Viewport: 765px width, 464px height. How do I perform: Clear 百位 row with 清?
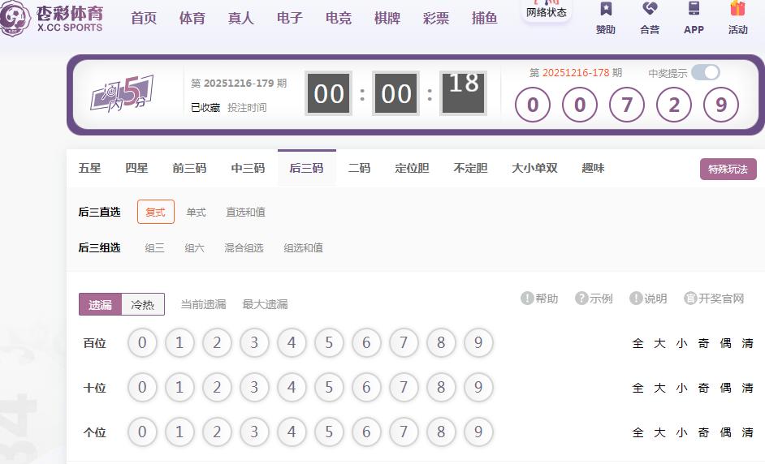coord(747,343)
